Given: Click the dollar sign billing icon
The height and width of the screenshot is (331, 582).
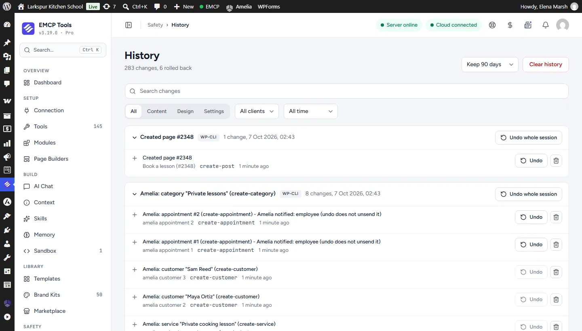Looking at the screenshot, I should 510,25.
